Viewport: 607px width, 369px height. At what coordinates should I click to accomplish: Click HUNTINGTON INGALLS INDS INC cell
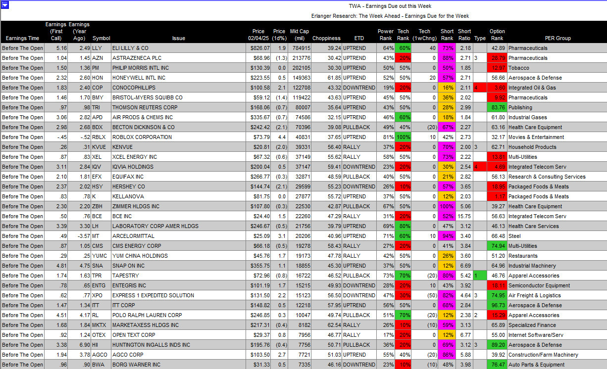[178, 345]
